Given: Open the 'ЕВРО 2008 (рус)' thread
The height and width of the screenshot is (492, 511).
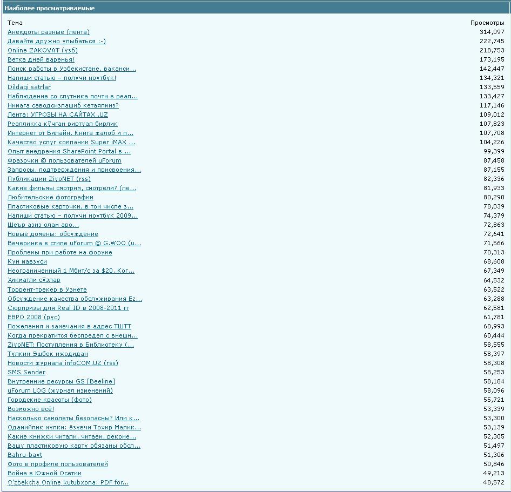Looking at the screenshot, I should point(33,316).
